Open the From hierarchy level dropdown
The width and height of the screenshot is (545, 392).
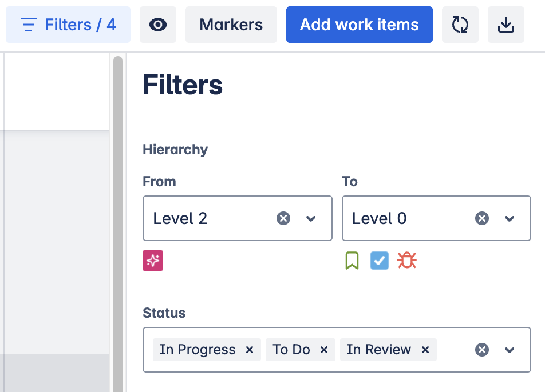(x=311, y=219)
